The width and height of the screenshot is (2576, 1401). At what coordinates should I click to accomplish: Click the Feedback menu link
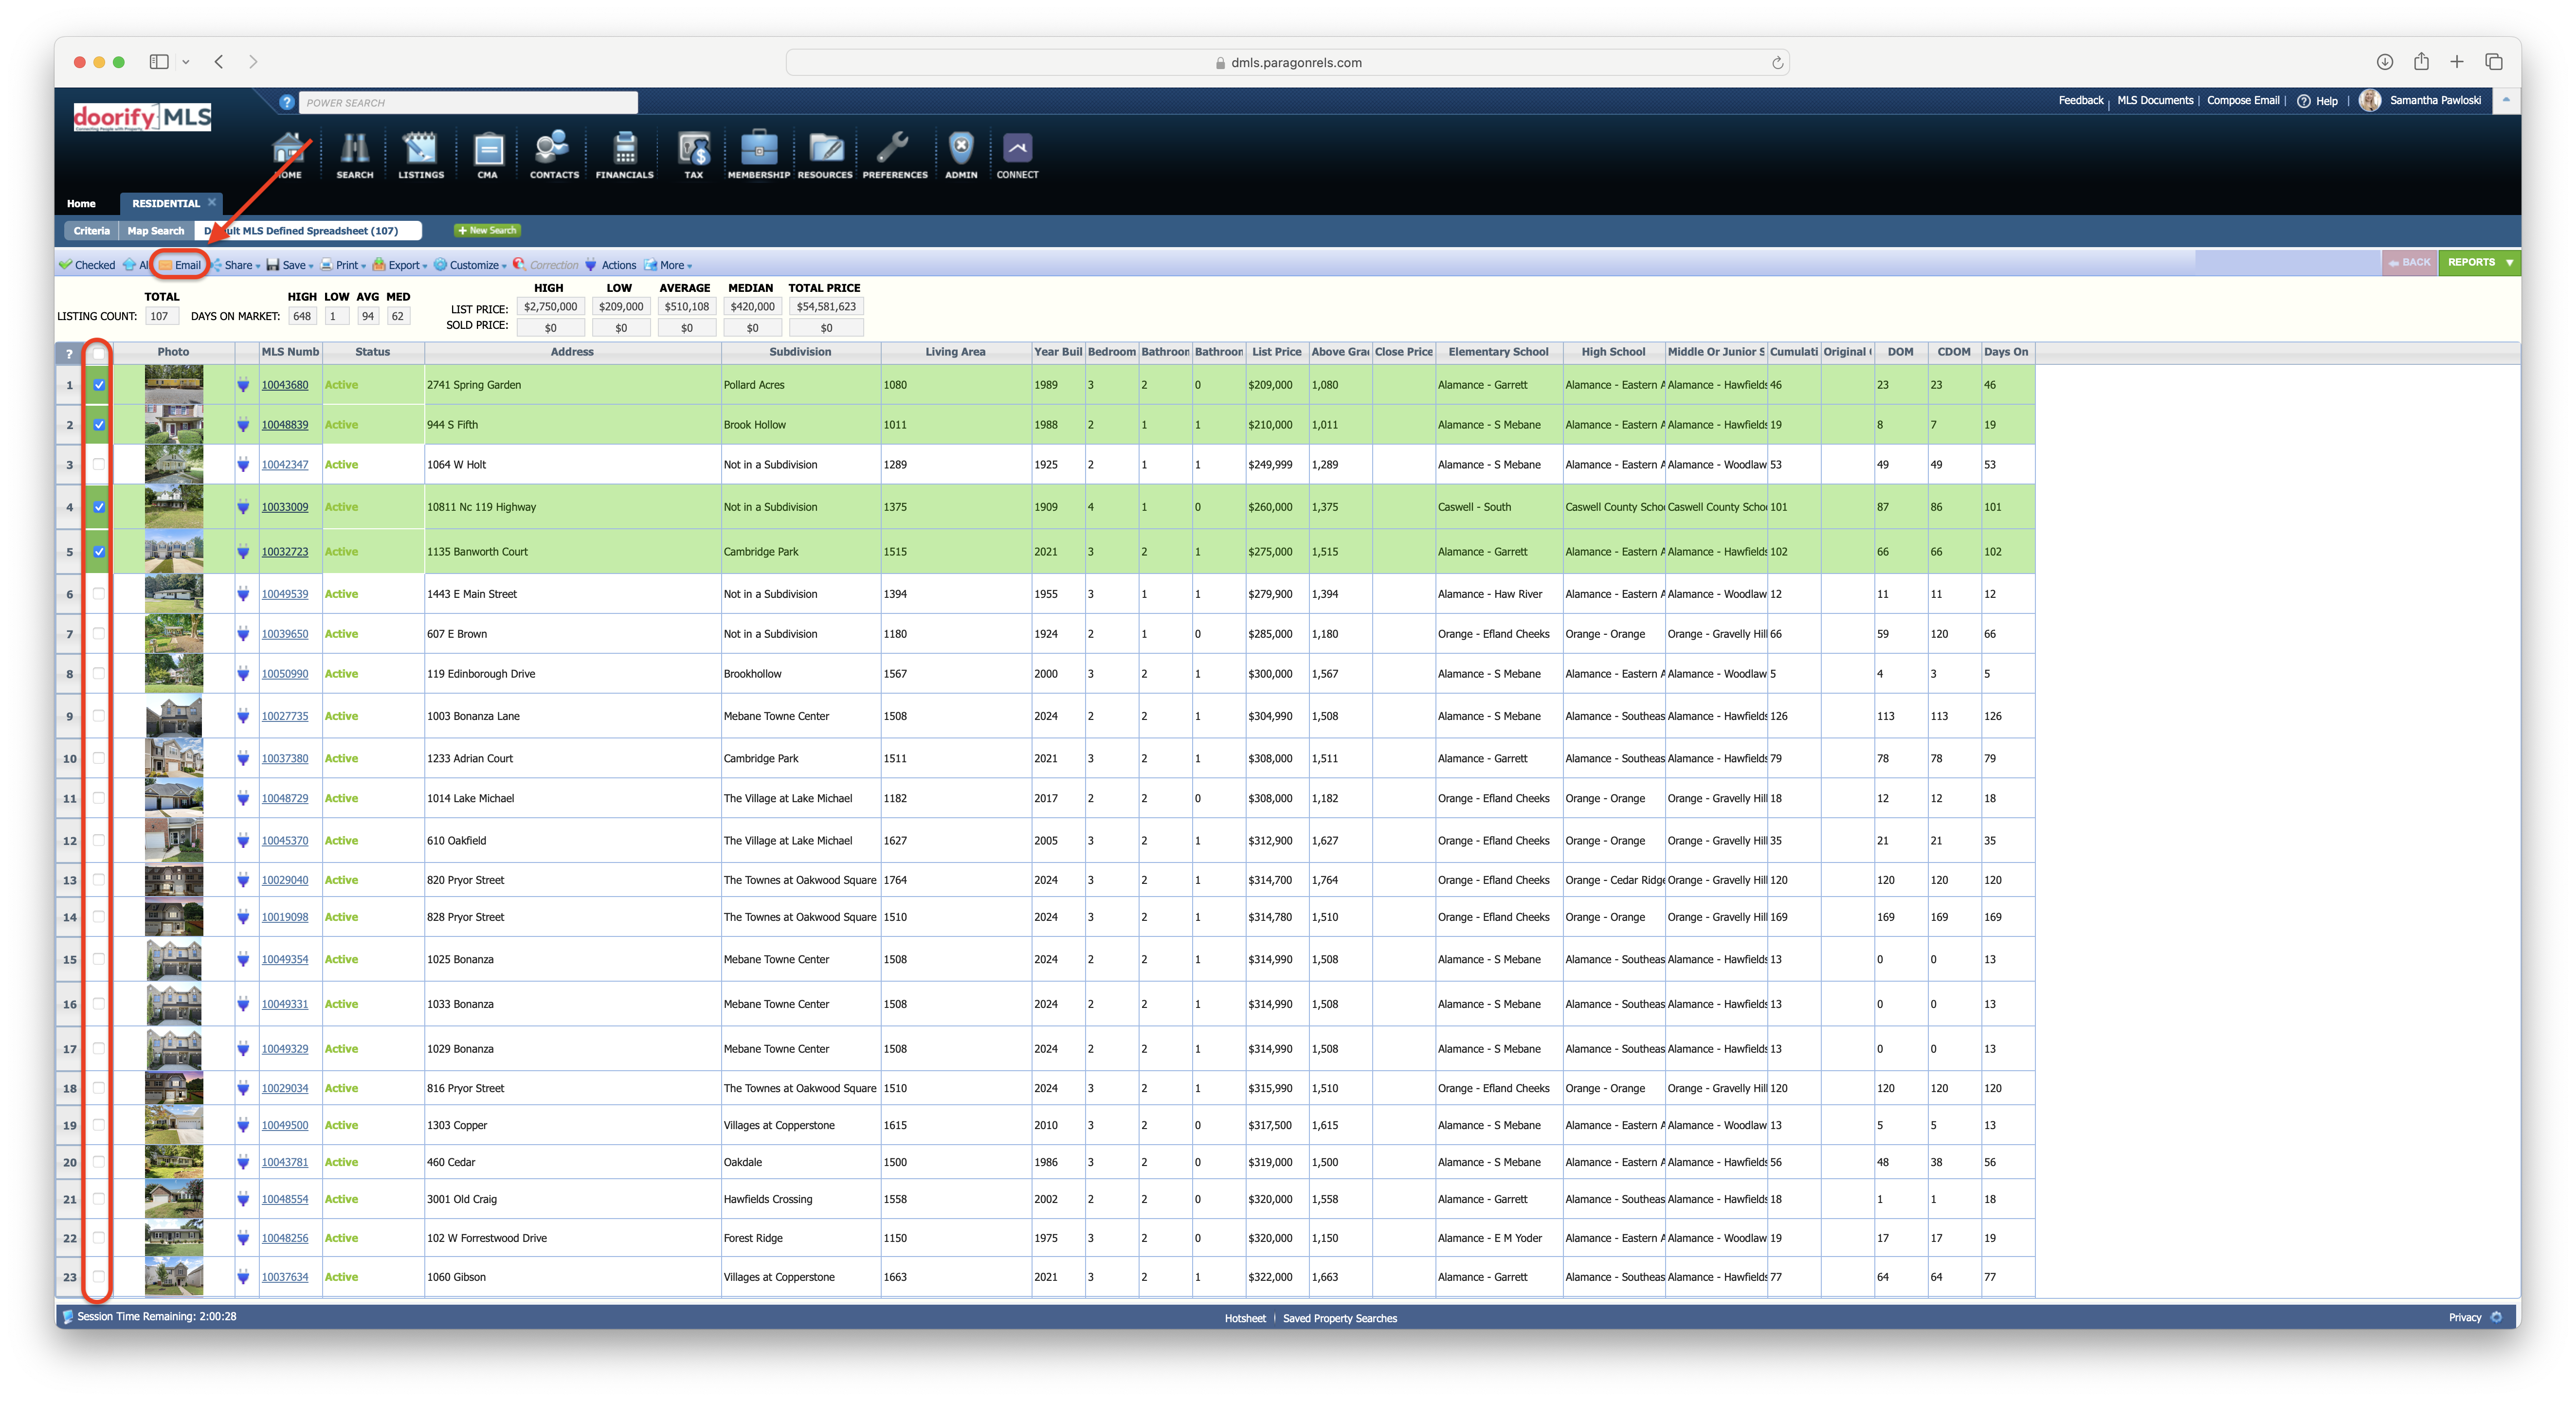pyautogui.click(x=2081, y=100)
